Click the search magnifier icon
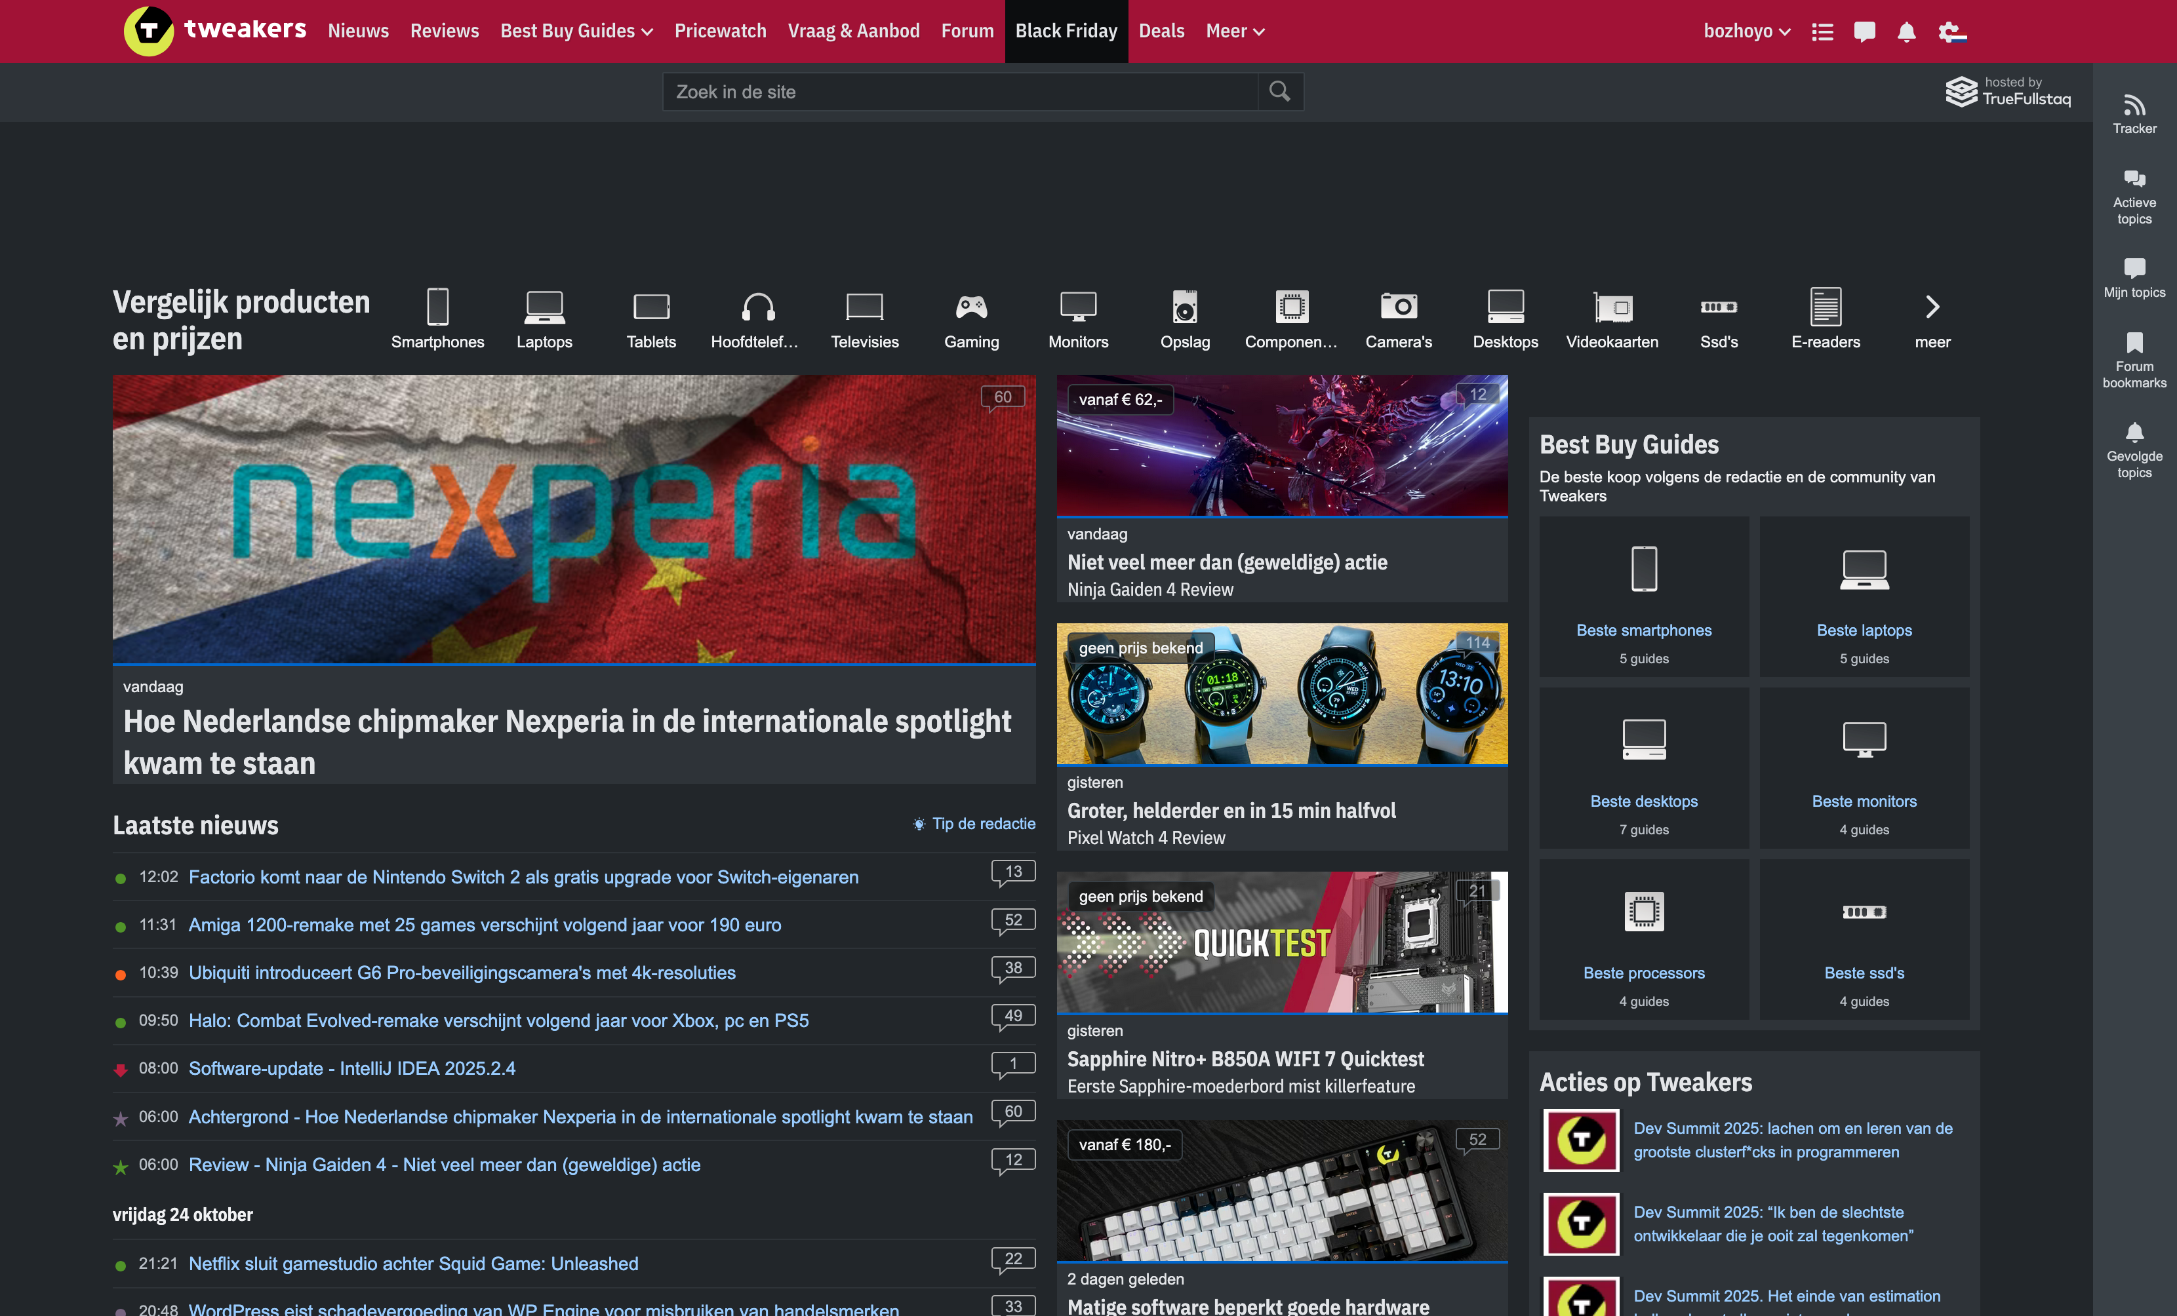 [x=1279, y=91]
